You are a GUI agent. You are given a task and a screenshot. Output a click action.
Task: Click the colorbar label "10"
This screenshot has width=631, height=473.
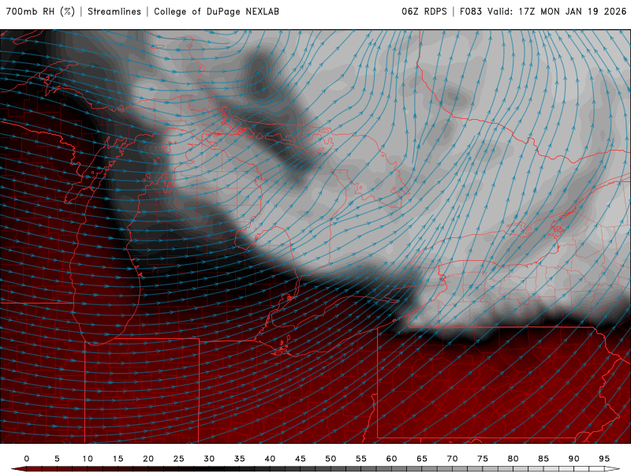point(88,459)
